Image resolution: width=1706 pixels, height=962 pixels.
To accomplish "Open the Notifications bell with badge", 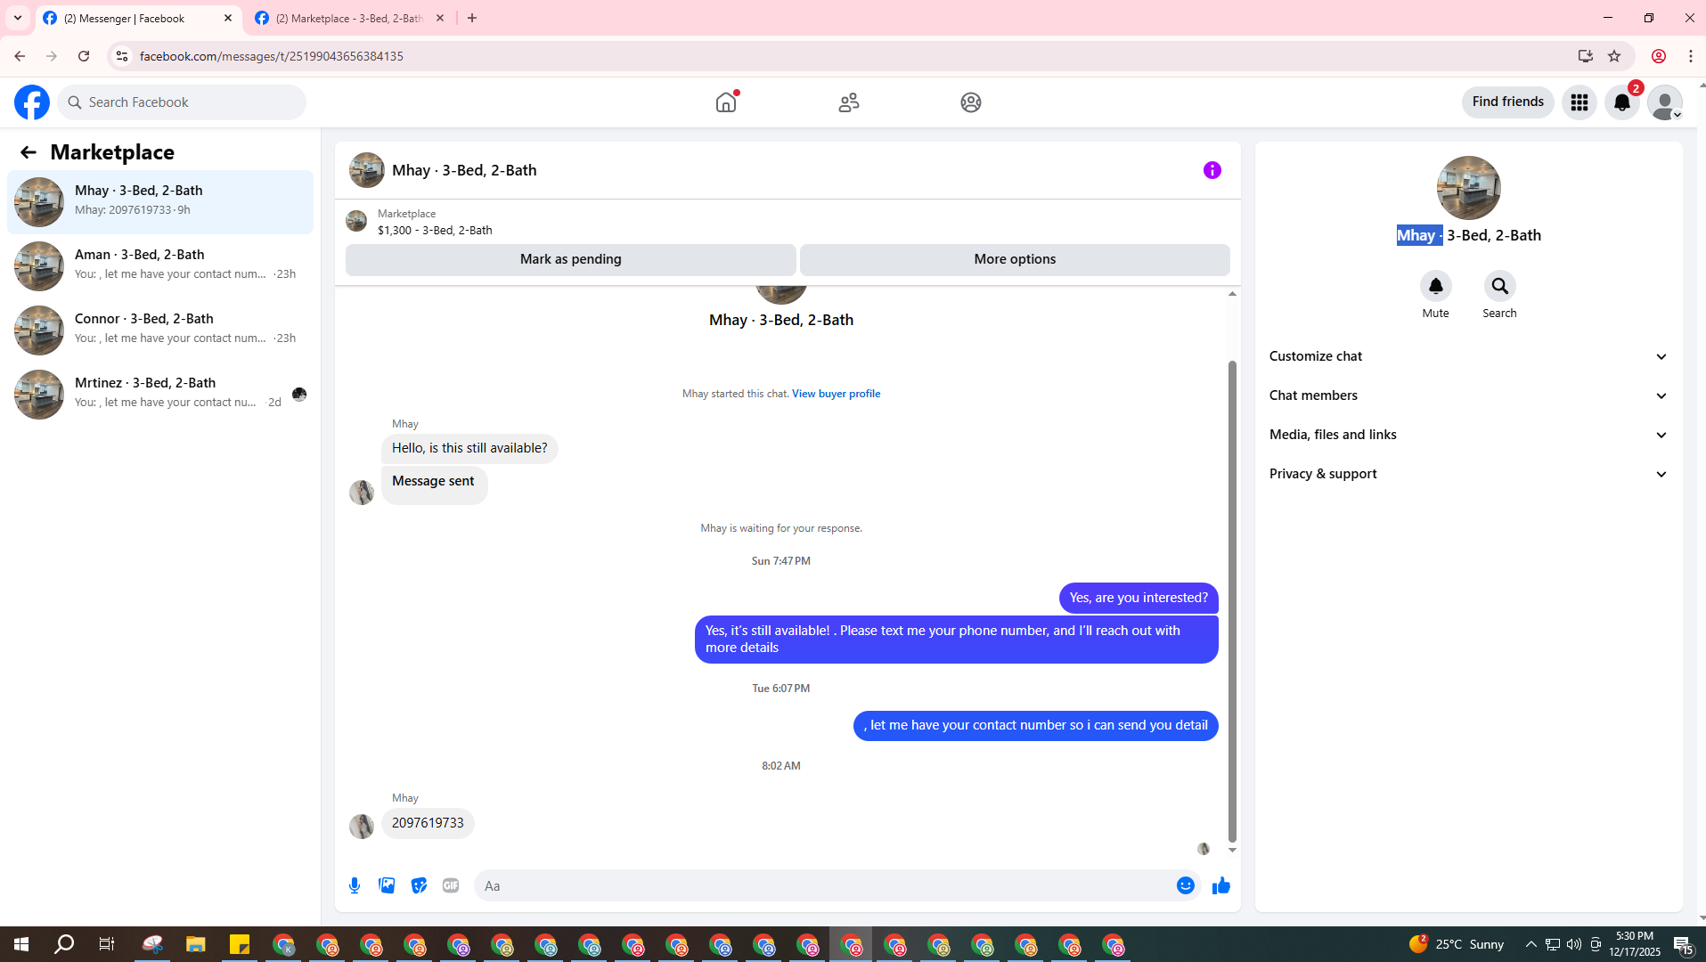I will tap(1622, 102).
